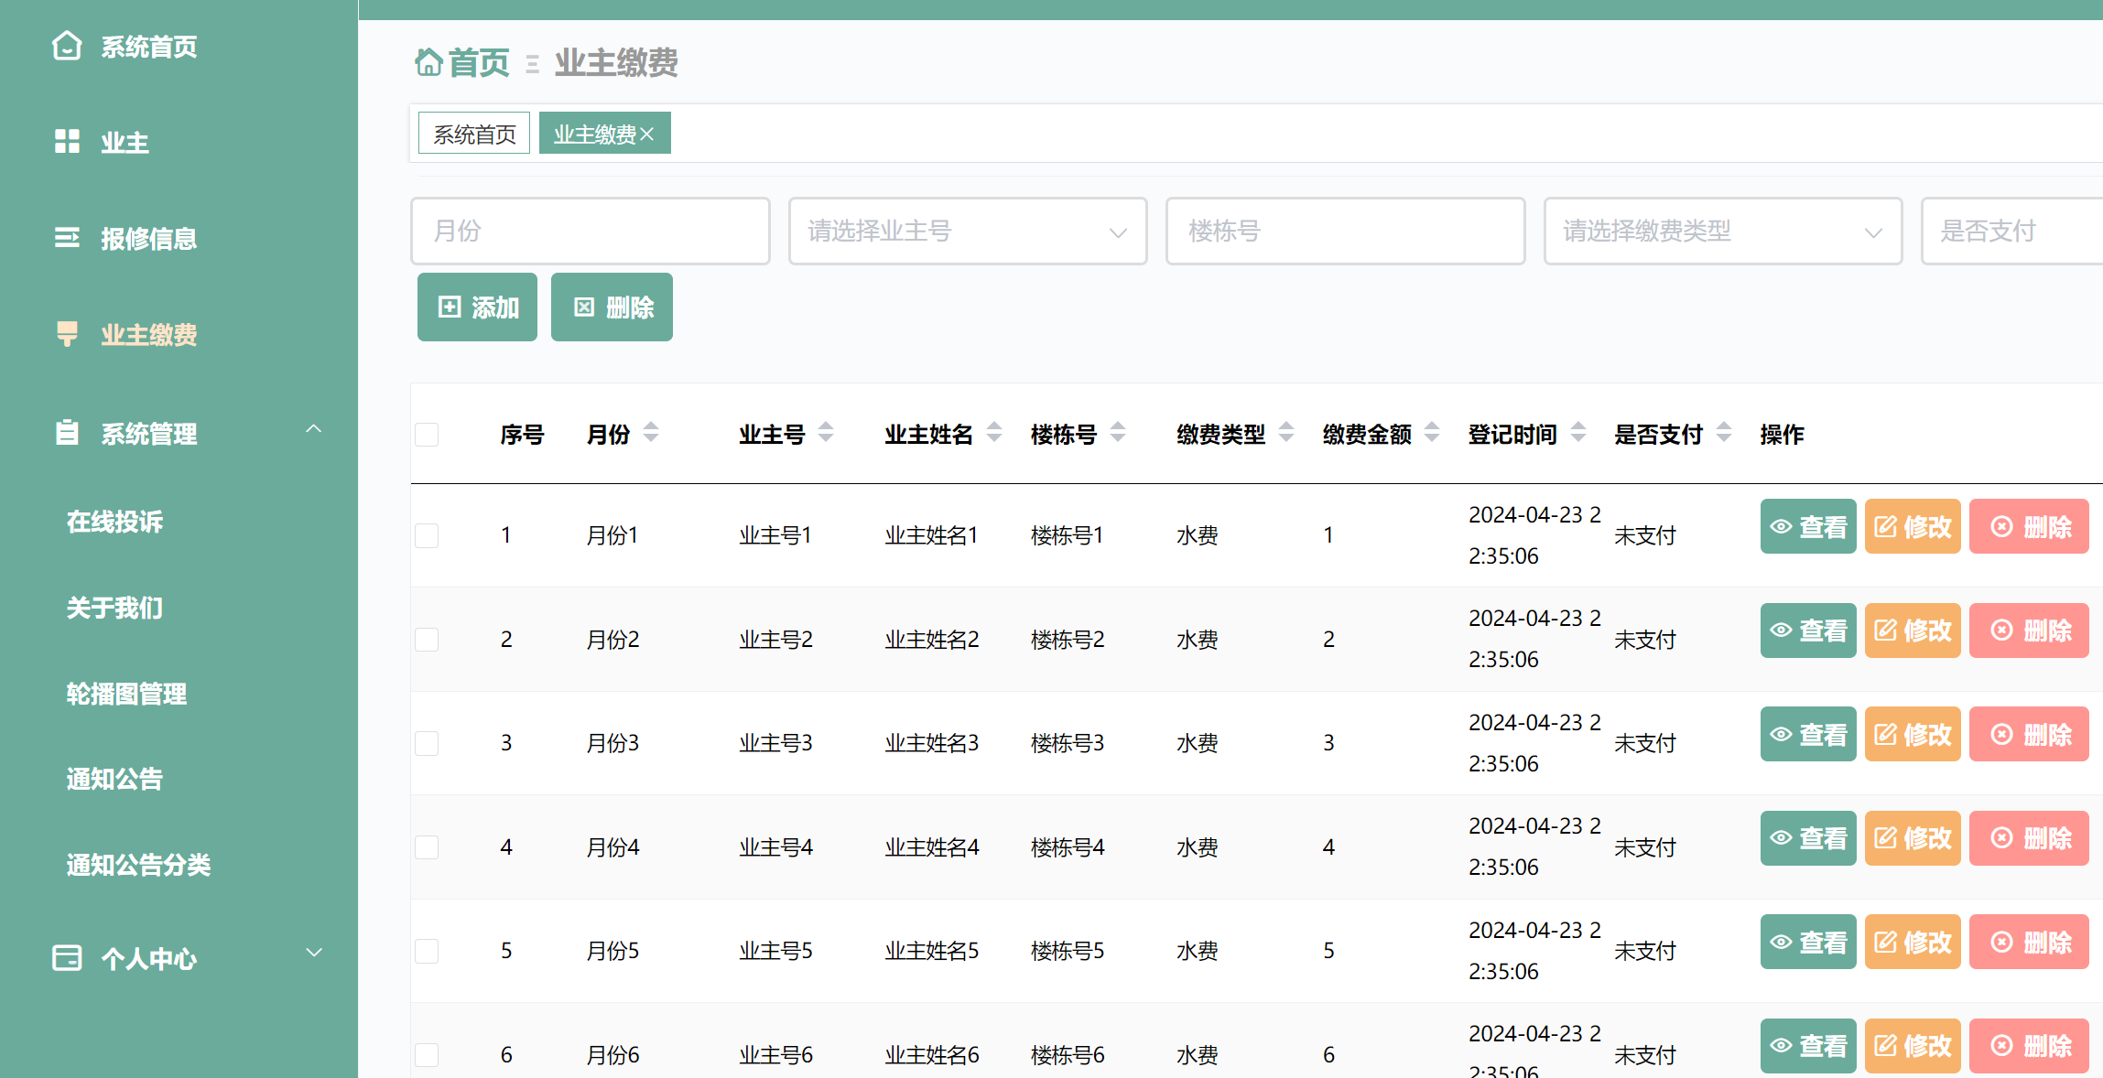The height and width of the screenshot is (1078, 2103).
Task: Edit row 月份4 with 修改
Action: 1913,838
